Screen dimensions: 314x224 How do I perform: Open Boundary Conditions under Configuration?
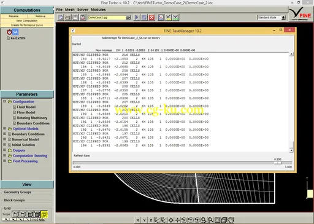tap(33, 123)
